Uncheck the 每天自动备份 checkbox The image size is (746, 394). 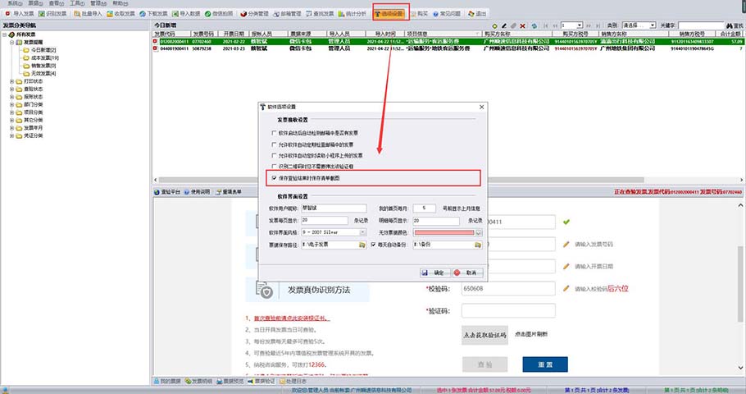point(372,245)
